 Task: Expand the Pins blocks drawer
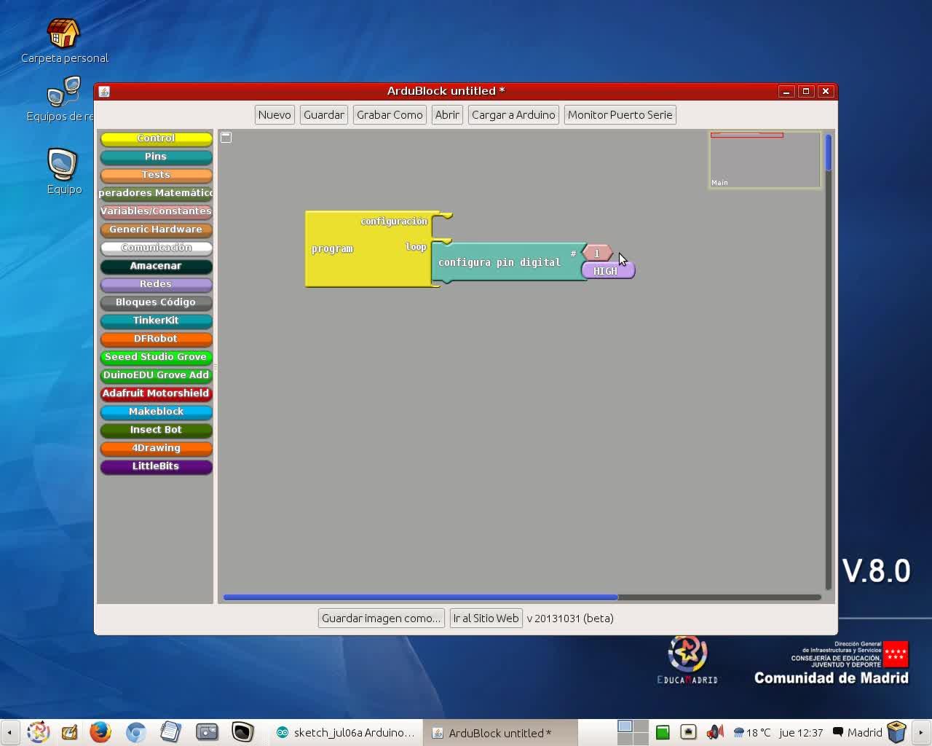click(156, 157)
